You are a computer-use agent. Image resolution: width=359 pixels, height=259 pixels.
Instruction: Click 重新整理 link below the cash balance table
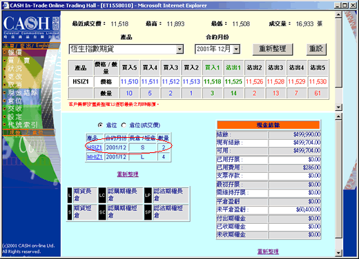tap(268, 251)
